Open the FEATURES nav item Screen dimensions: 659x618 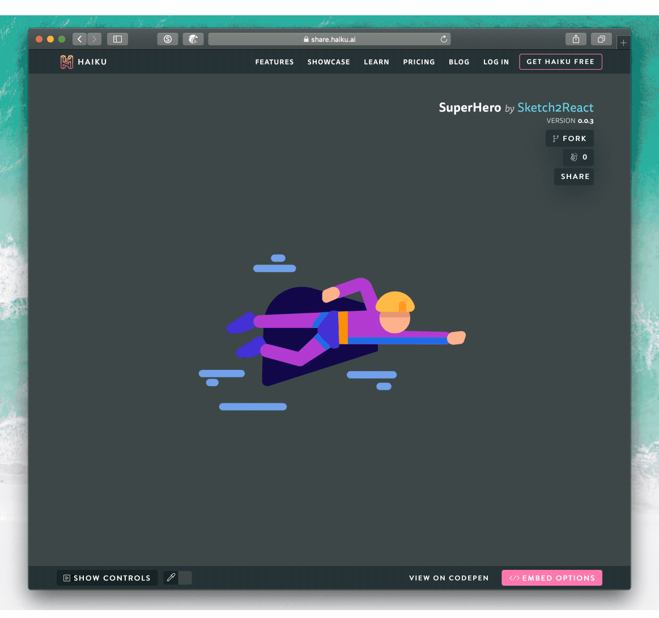[x=274, y=62]
